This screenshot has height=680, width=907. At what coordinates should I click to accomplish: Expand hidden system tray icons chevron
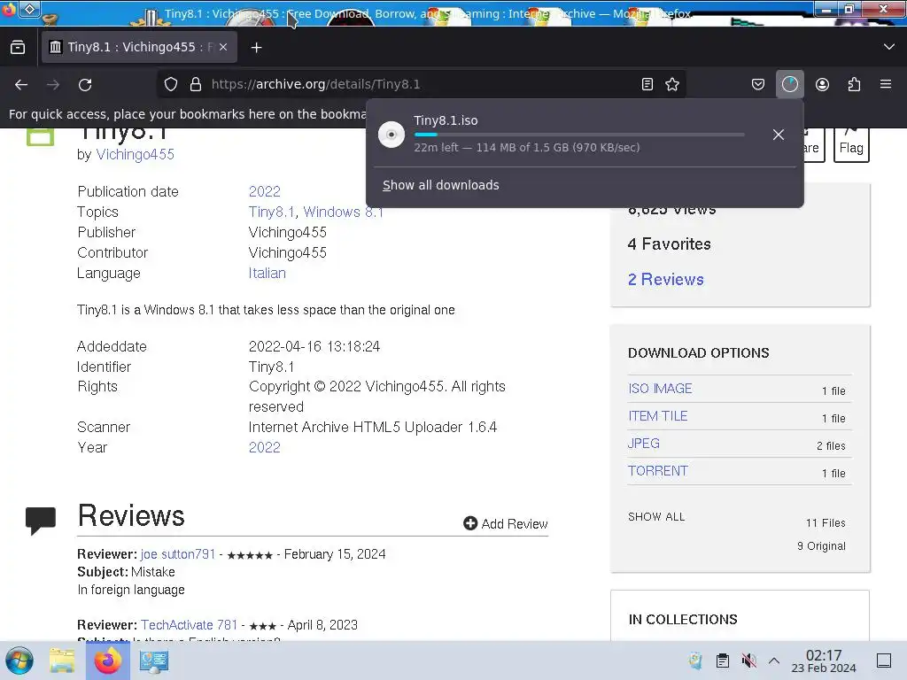tap(774, 661)
